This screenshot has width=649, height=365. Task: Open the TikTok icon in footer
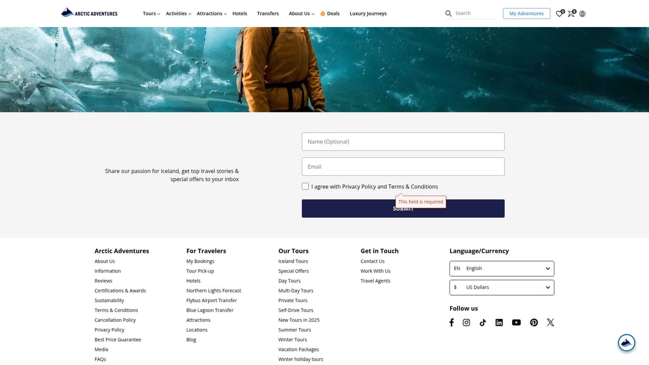click(x=482, y=322)
